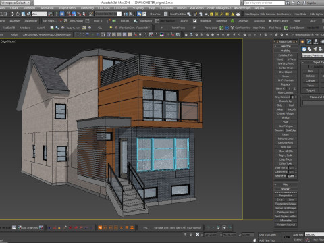Click the first orange icon on the bottom toolbar
This screenshot has height=243, width=324.
(100, 227)
